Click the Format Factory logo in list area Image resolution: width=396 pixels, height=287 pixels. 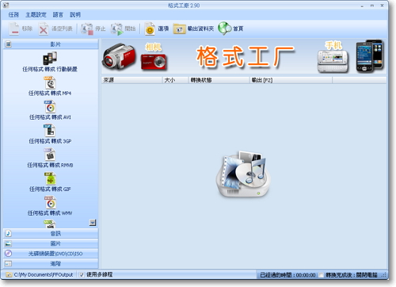(243, 174)
